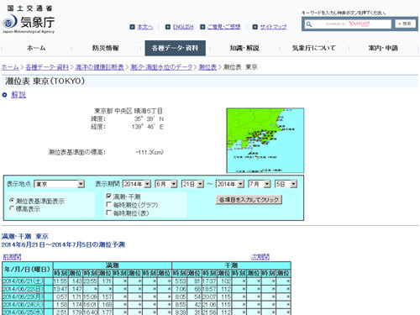The height and width of the screenshot is (315, 420).
Task: Expand the start month 6月 dropdown
Action: [166, 184]
